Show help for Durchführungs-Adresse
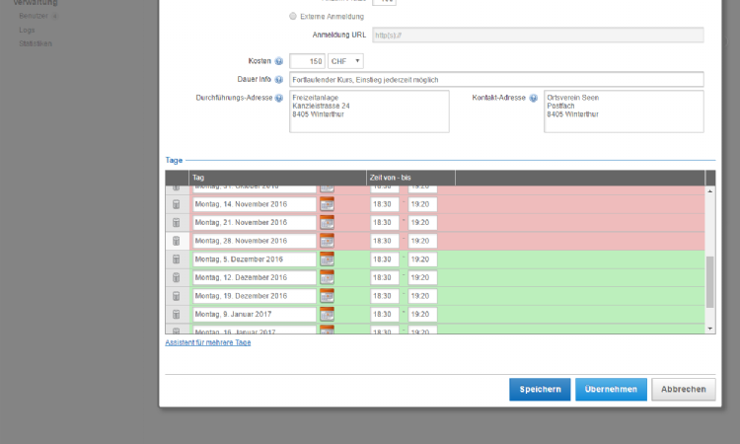This screenshot has height=444, width=740. (279, 98)
